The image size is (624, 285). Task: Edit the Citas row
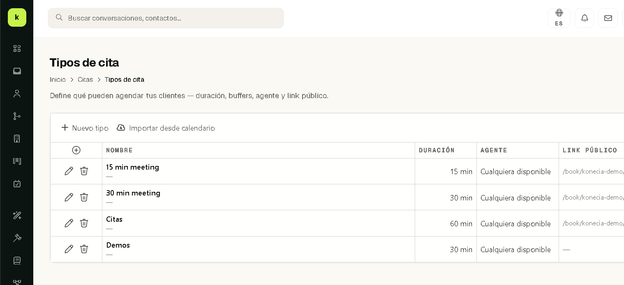tap(69, 223)
